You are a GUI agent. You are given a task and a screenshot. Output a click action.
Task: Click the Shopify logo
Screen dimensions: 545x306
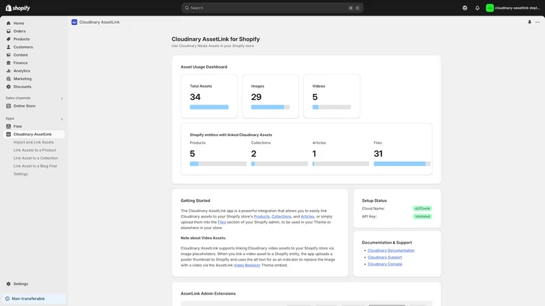click(18, 8)
